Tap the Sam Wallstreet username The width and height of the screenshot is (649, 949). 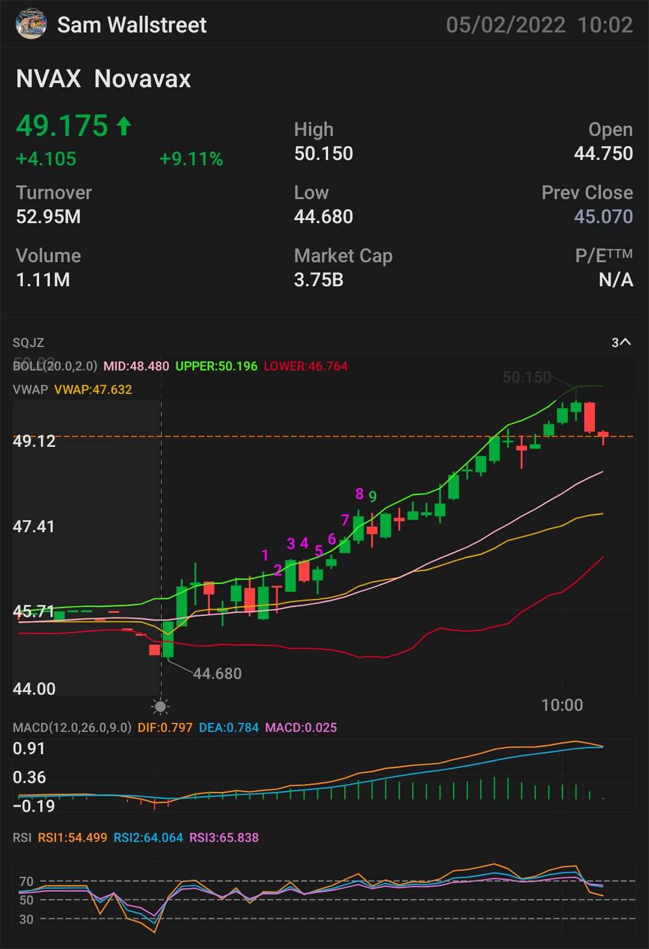click(132, 25)
